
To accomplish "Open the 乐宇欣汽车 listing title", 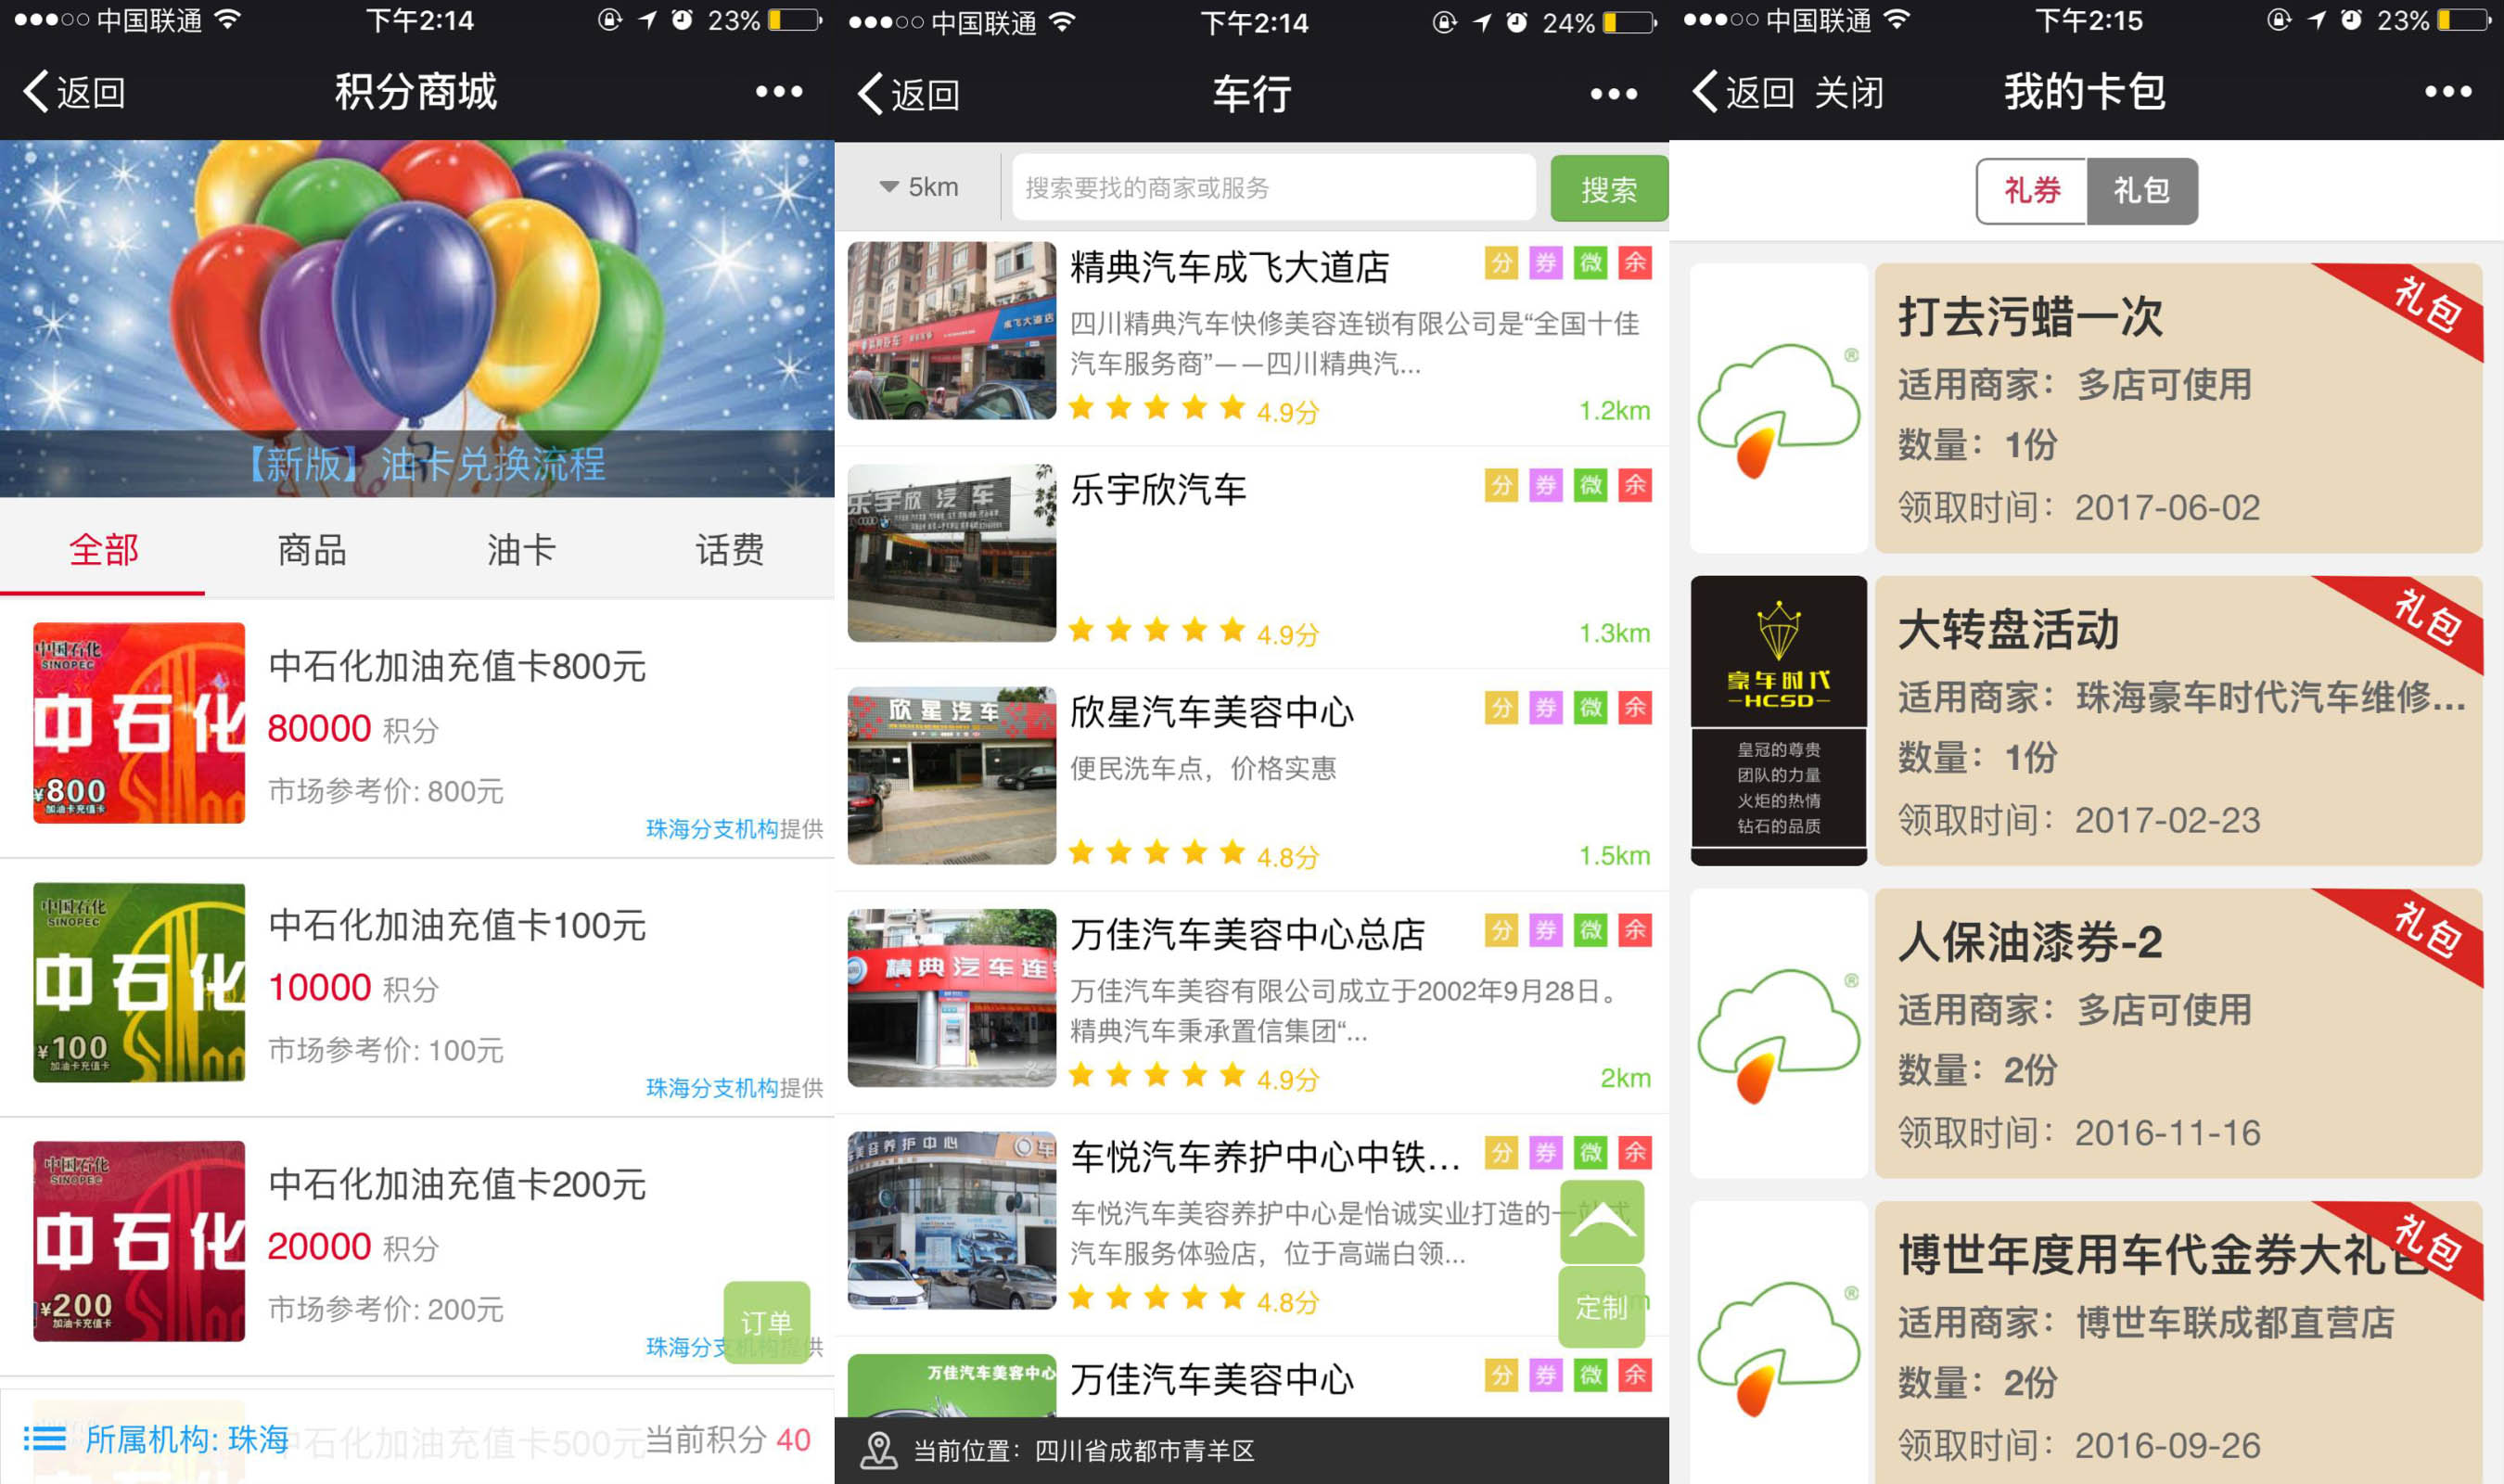I will click(x=1157, y=490).
